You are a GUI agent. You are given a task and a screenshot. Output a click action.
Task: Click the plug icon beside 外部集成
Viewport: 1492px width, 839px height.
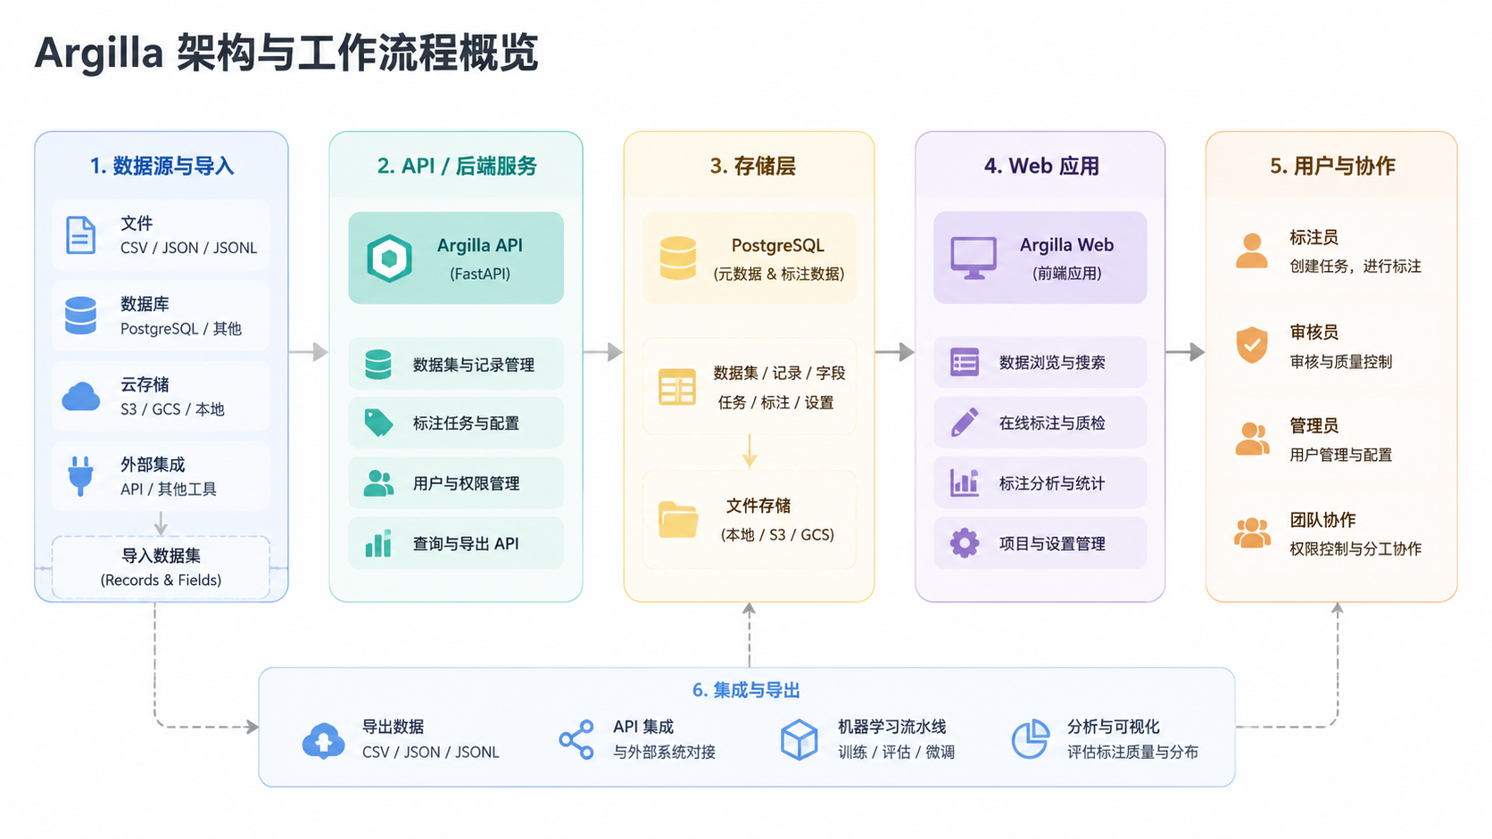point(81,476)
